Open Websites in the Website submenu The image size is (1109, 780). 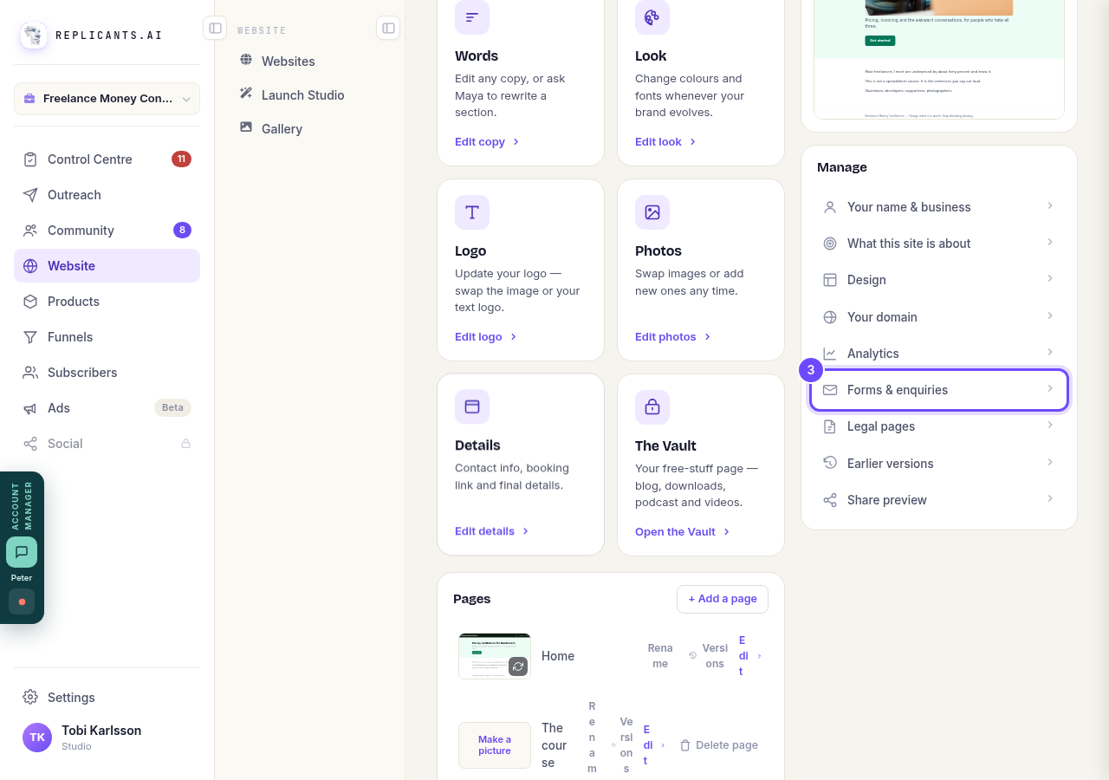(x=309, y=62)
